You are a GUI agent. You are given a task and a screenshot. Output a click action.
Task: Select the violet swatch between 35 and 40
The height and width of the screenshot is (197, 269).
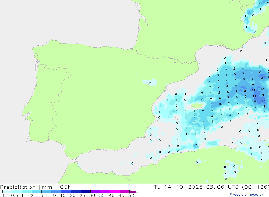coord(105,192)
